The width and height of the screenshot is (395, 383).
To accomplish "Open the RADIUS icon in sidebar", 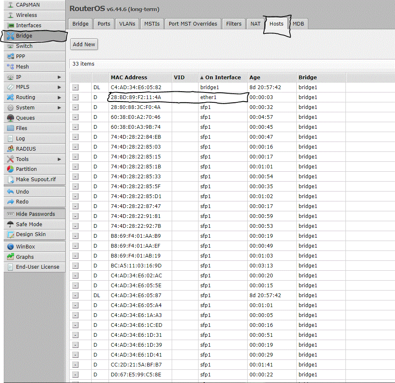I will 10,149.
